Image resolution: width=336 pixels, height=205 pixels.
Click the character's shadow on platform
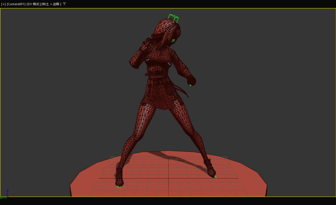click(x=183, y=164)
